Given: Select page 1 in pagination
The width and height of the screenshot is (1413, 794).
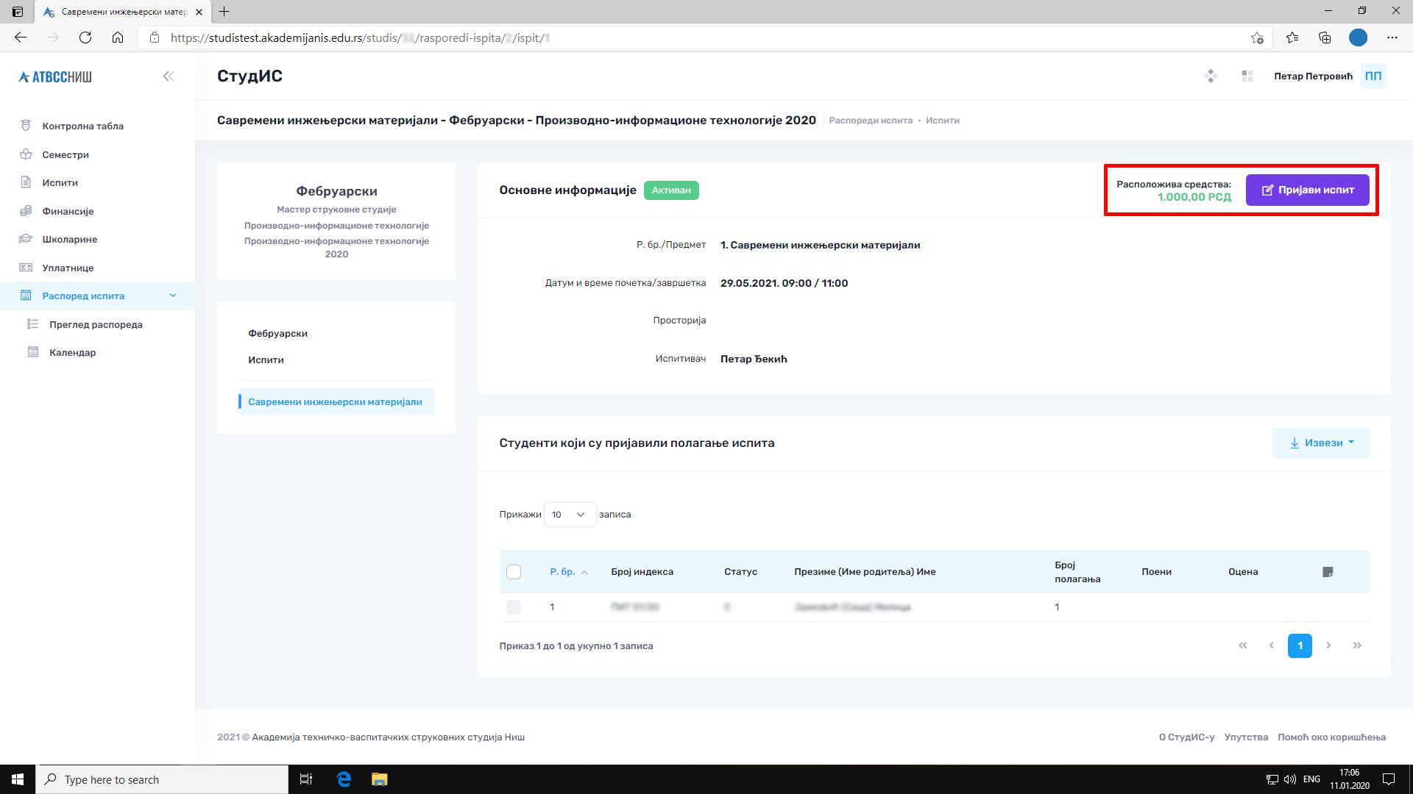Looking at the screenshot, I should pyautogui.click(x=1300, y=645).
